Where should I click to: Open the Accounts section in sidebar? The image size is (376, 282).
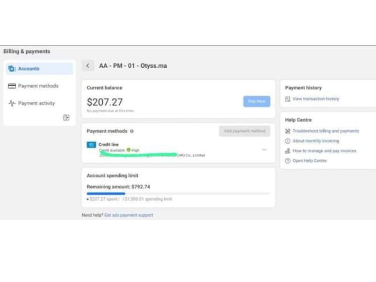pos(39,68)
